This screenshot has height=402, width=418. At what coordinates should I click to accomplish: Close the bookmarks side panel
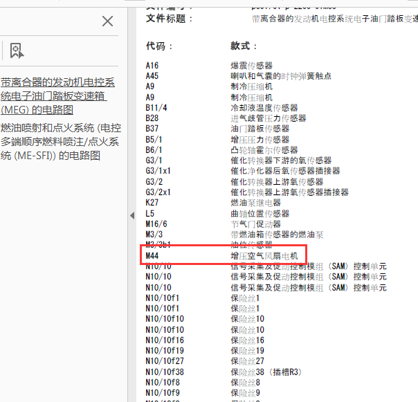point(107,21)
